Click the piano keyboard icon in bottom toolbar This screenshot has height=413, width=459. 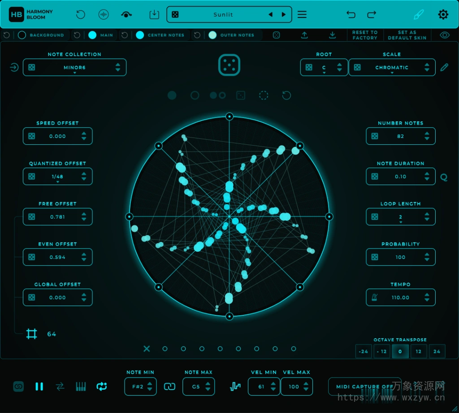click(81, 386)
